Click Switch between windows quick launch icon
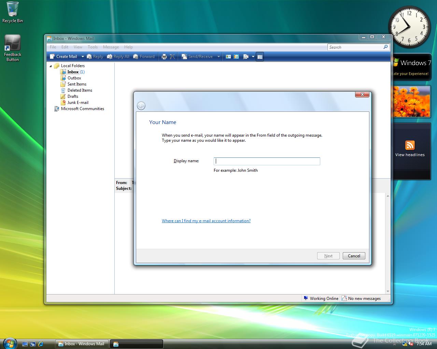437x349 pixels. tap(33, 344)
